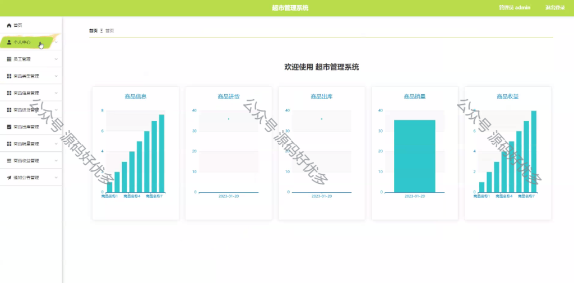Click the list icon beside 商品收益管理
The height and width of the screenshot is (283, 574).
[9, 161]
